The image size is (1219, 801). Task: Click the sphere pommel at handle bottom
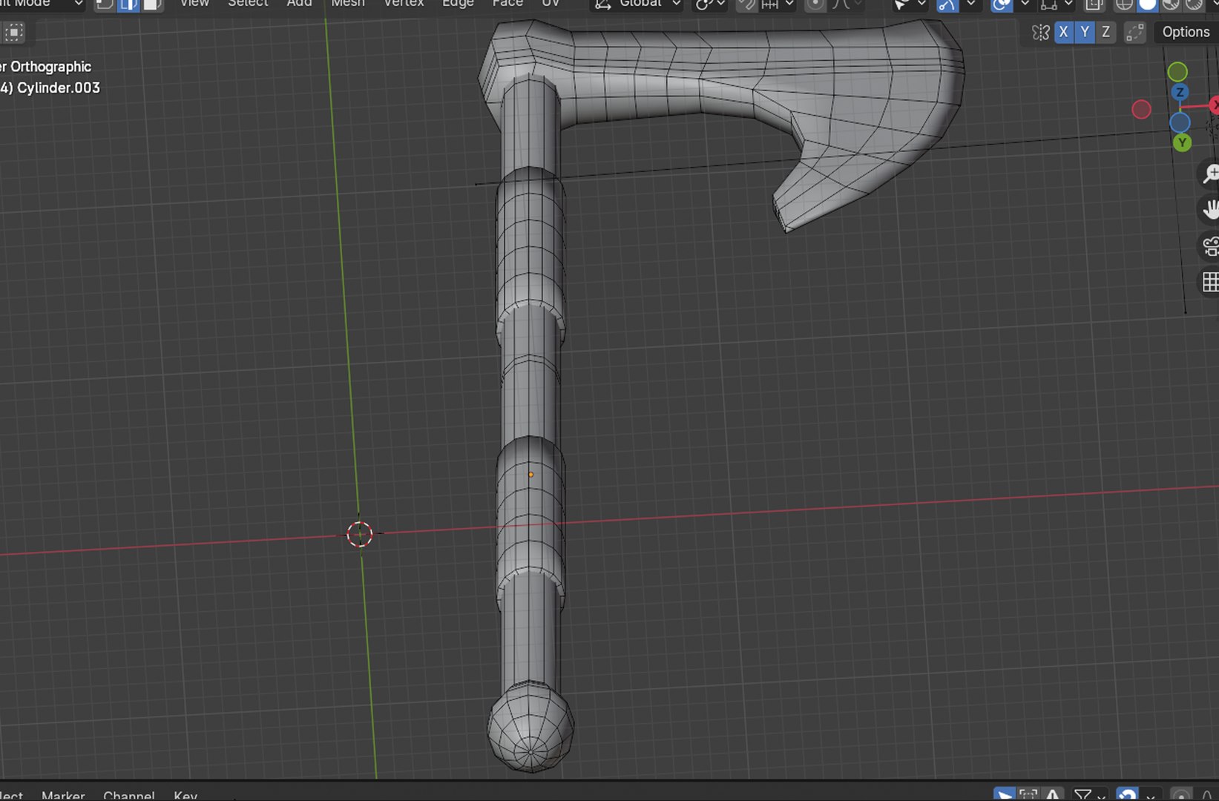pyautogui.click(x=530, y=728)
